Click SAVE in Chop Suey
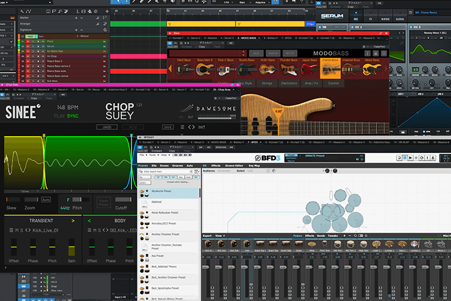Image resolution: width=451 pixels, height=301 pixels. (x=168, y=127)
